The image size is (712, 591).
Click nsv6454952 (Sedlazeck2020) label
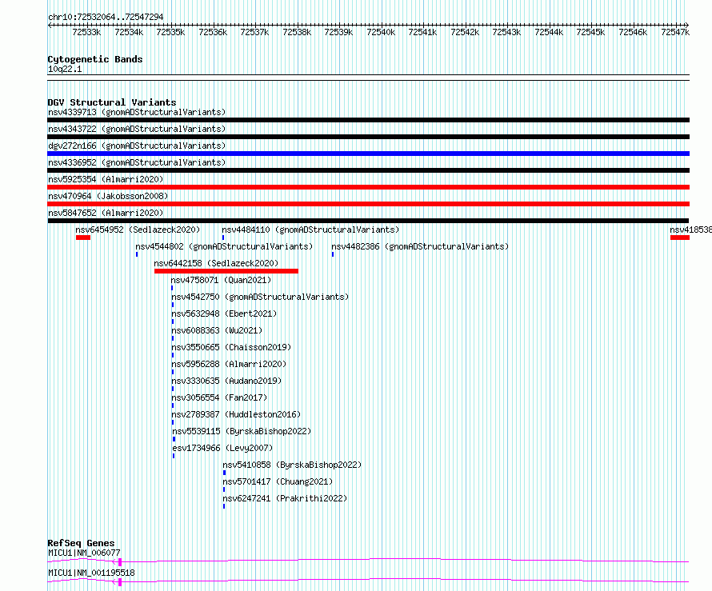point(138,230)
